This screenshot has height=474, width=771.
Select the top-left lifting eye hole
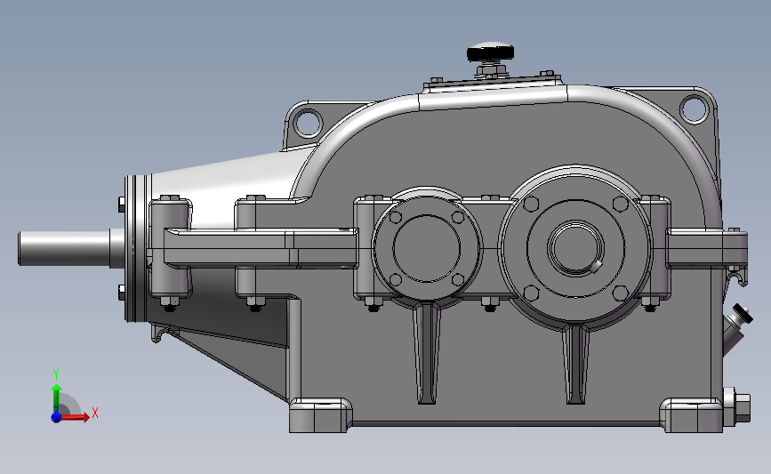point(309,122)
